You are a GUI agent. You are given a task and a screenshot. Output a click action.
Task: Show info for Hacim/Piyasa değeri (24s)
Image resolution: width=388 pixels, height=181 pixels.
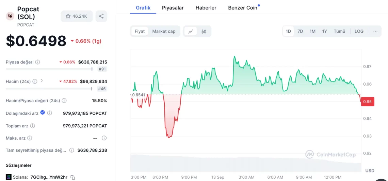click(64, 101)
